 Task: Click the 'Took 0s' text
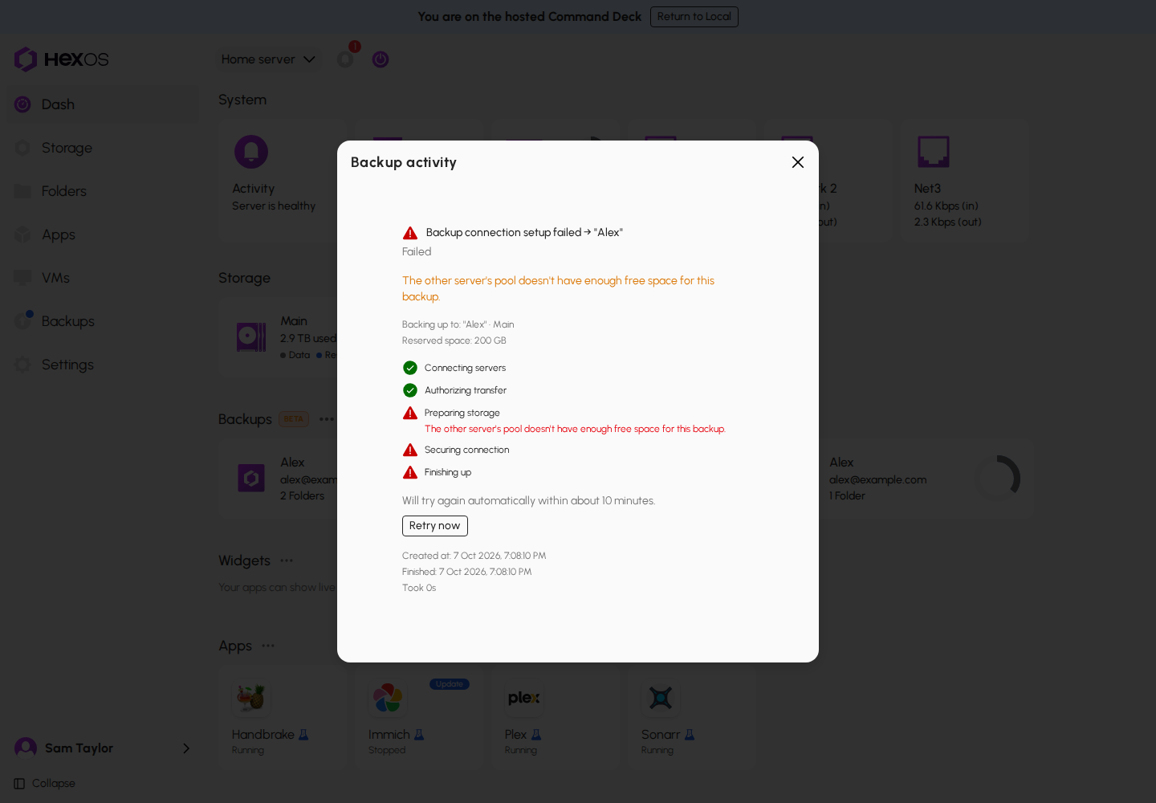(419, 588)
